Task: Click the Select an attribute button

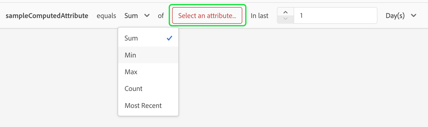Action: click(x=207, y=16)
